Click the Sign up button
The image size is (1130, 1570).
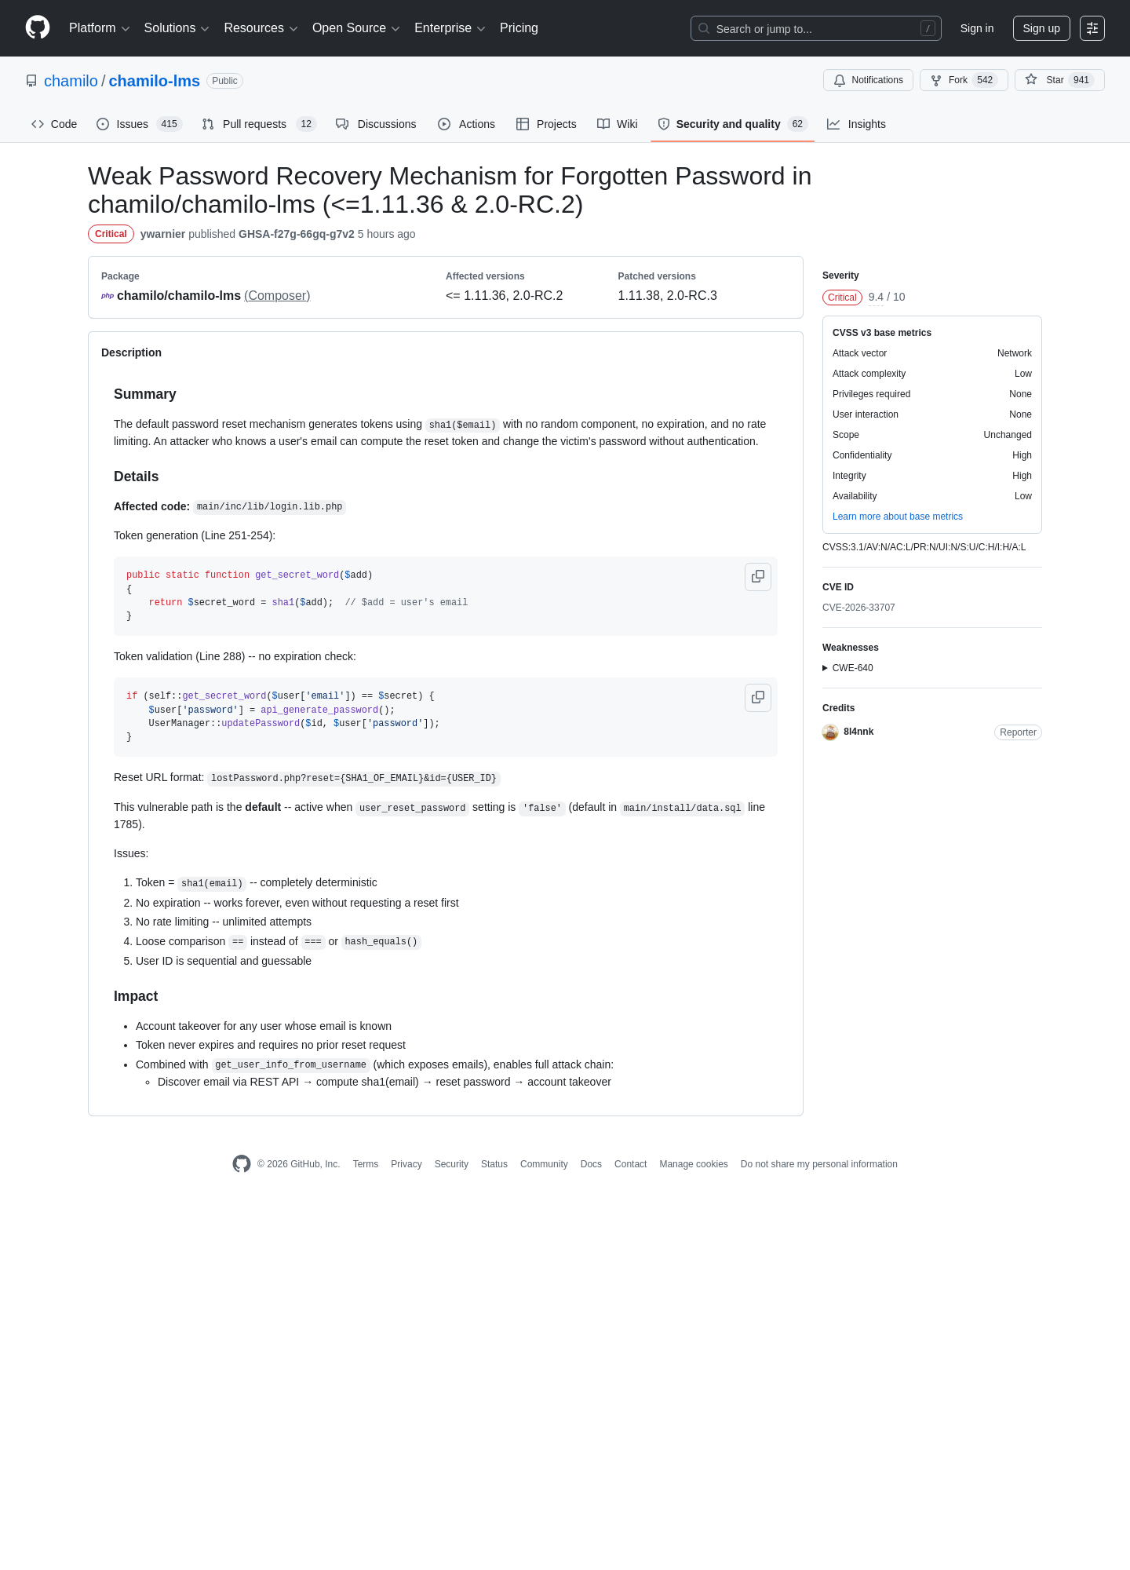pos(1041,28)
